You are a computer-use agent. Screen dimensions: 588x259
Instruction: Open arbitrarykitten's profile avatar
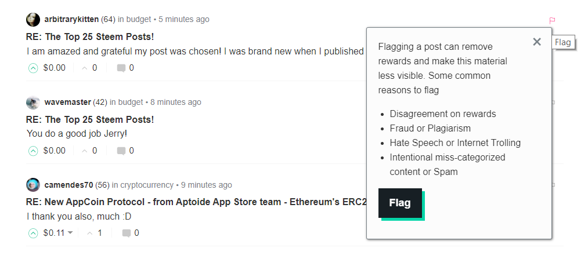33,20
